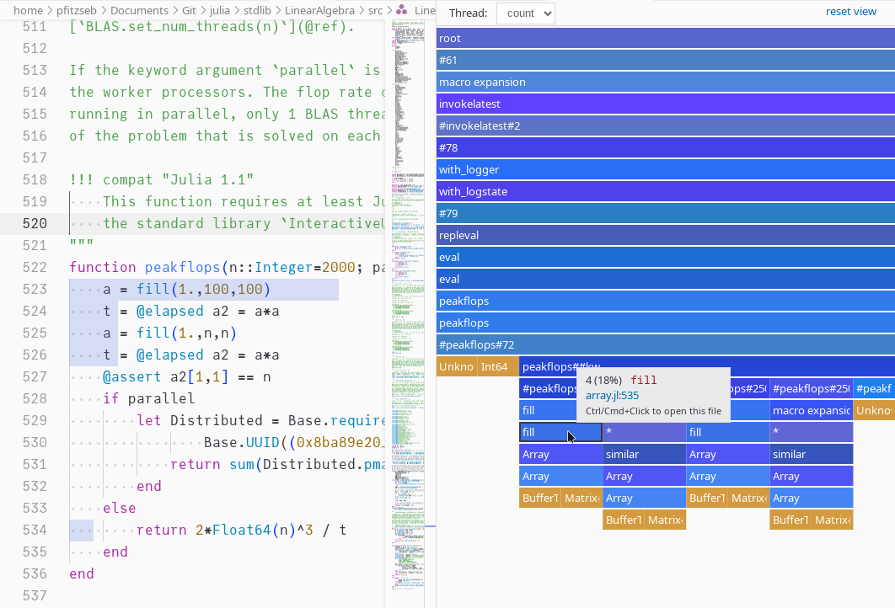Click line 523 'a = fill(1.,100,100)'
895x608 pixels.
[186, 289]
